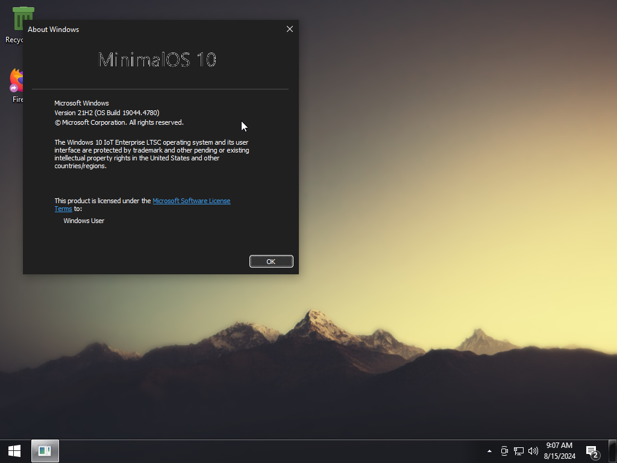Open the Microsoft Software License Terms link
Screen dimensions: 617x463
(191, 201)
